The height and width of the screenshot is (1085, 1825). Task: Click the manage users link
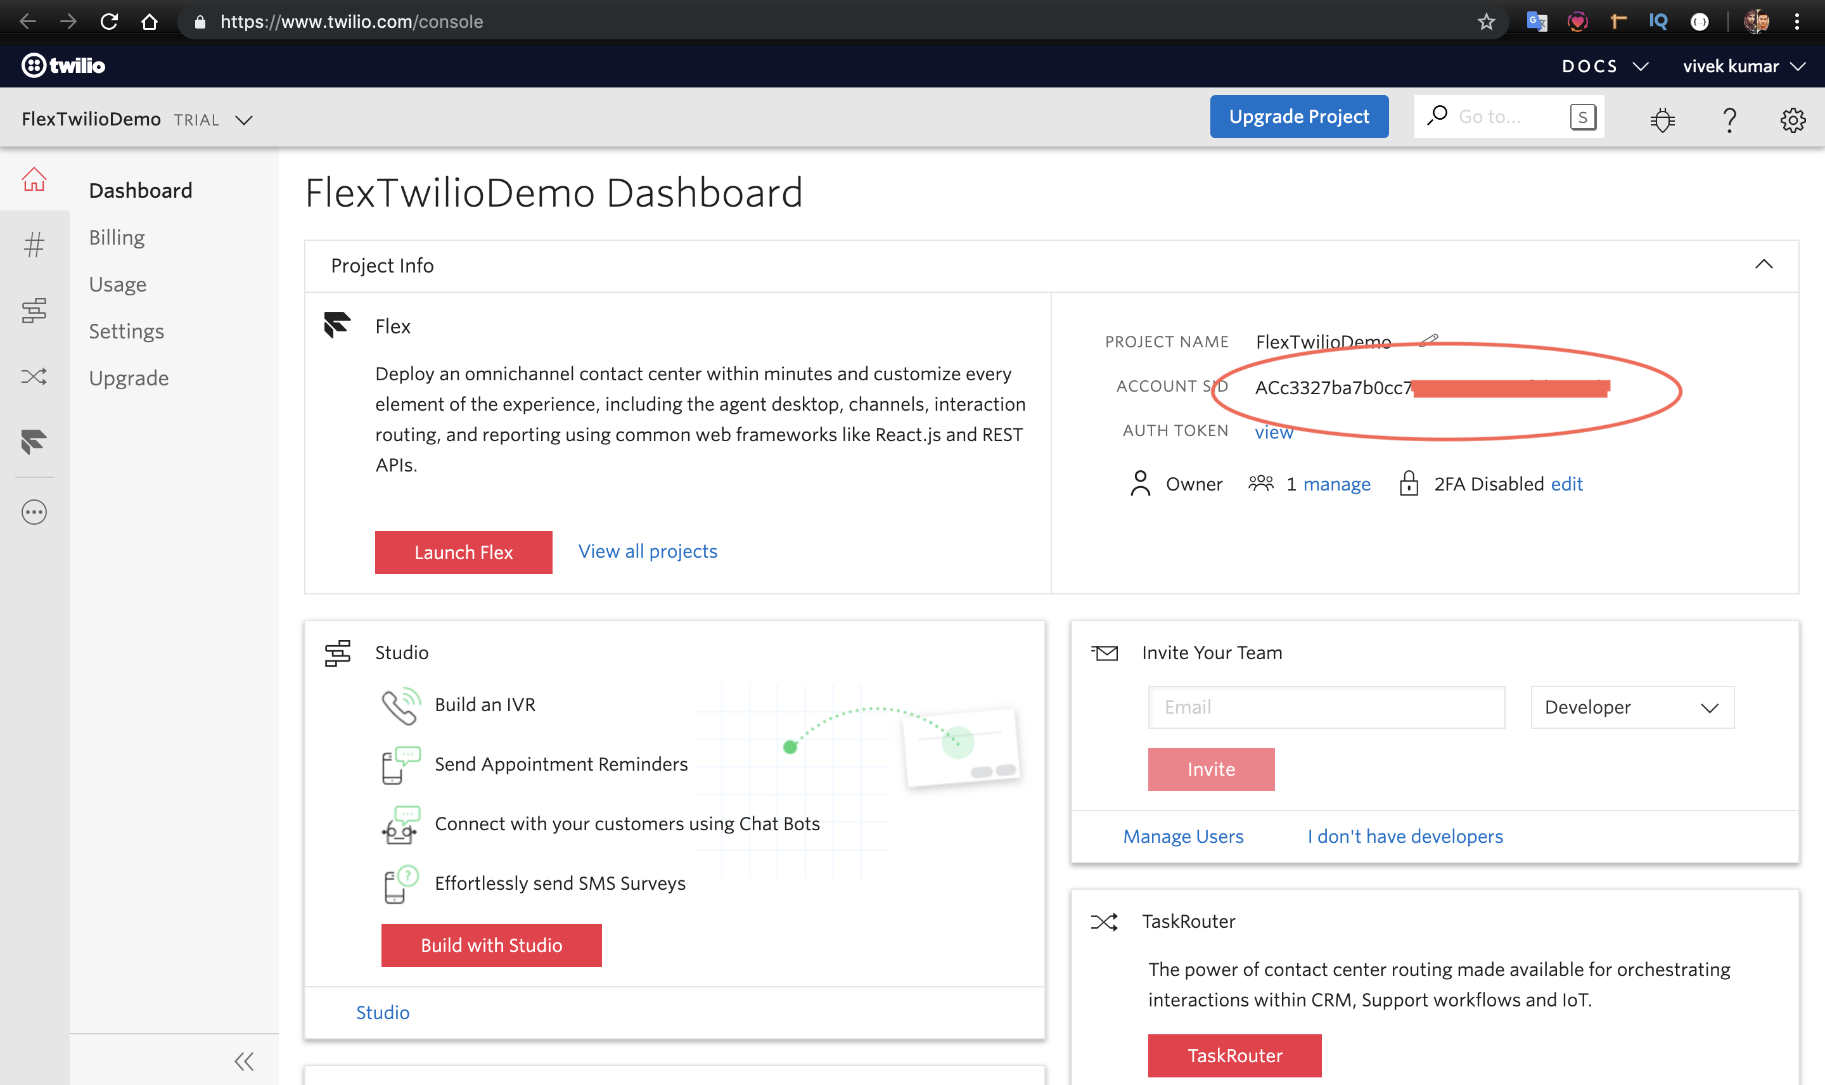click(1336, 484)
